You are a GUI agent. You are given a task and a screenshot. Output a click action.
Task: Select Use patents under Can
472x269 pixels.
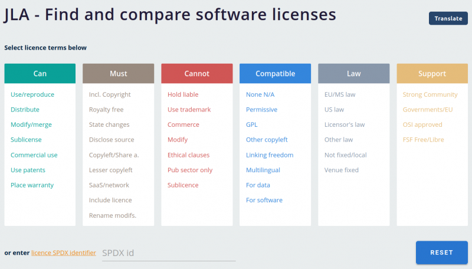[x=28, y=170]
